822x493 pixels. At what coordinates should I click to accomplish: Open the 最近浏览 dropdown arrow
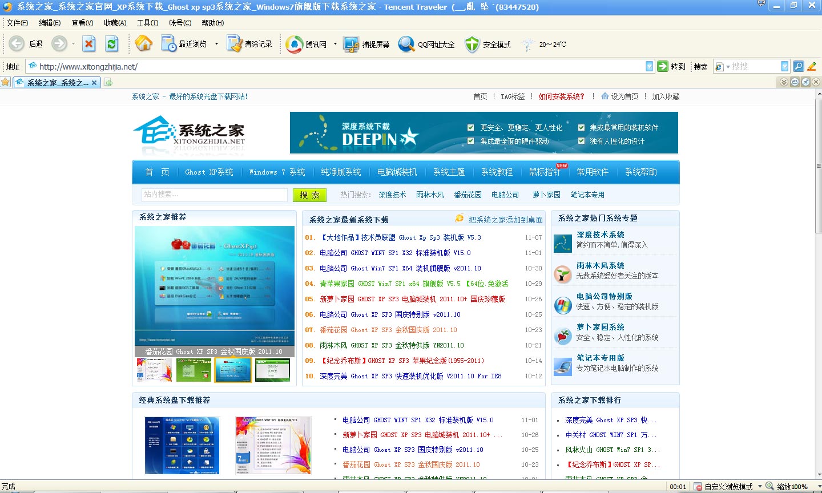[216, 44]
